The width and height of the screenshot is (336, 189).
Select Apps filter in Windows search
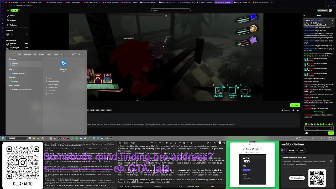coord(19,54)
